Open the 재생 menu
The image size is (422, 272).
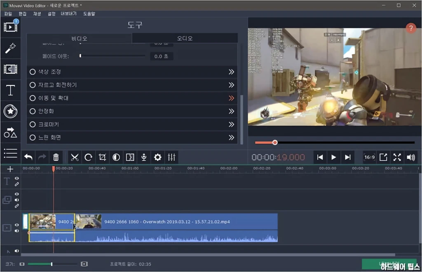37,14
